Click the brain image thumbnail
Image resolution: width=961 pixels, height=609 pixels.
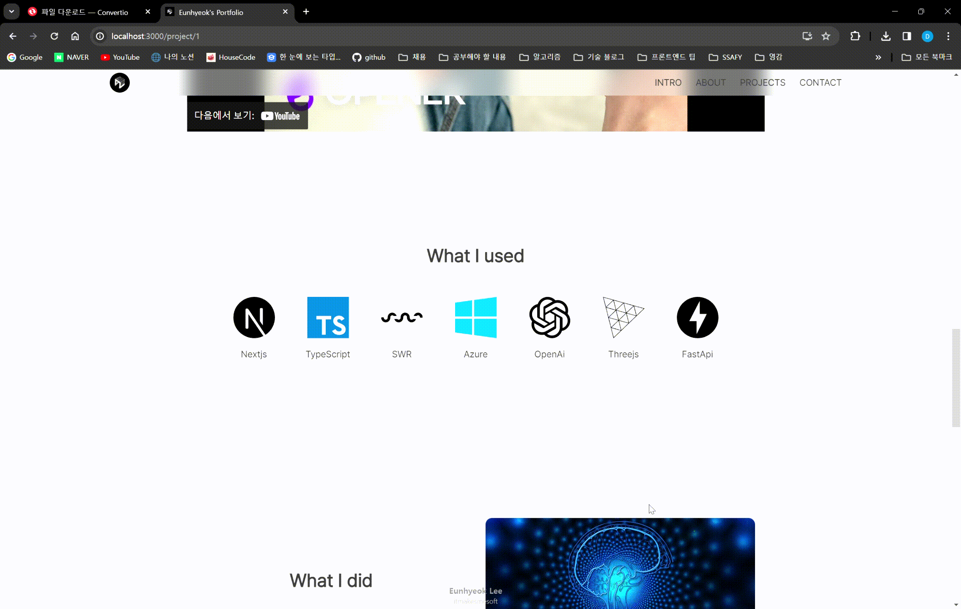620,563
